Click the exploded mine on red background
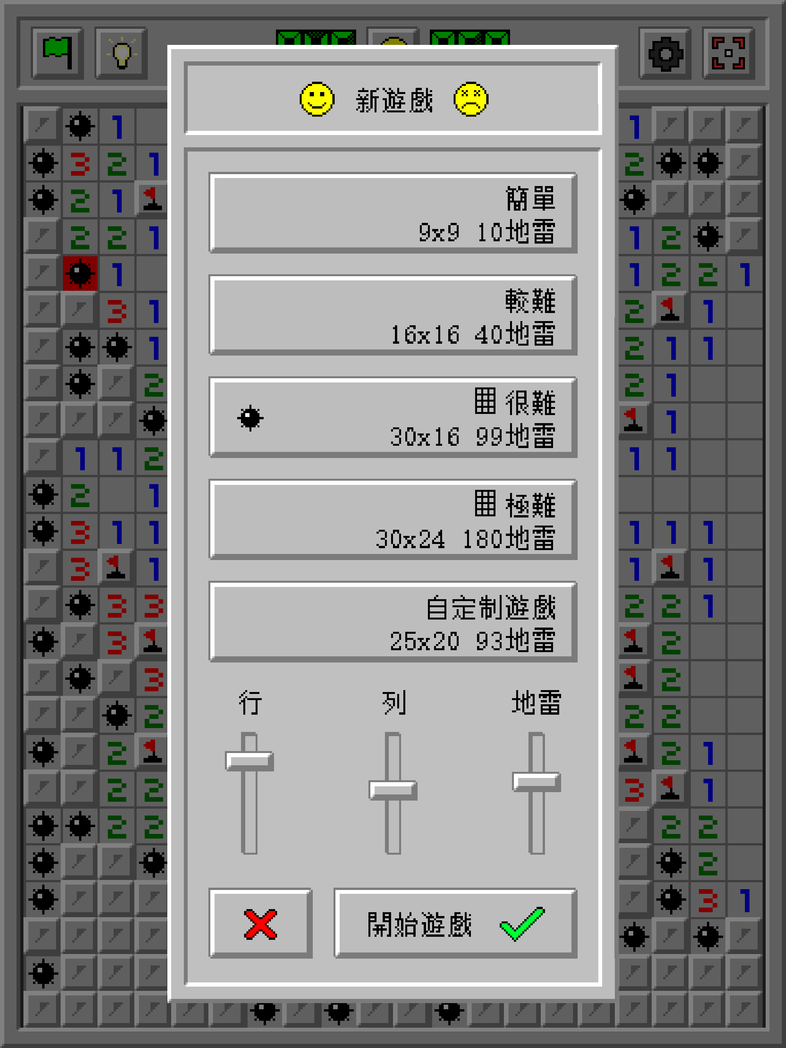Image resolution: width=786 pixels, height=1048 pixels. click(80, 274)
